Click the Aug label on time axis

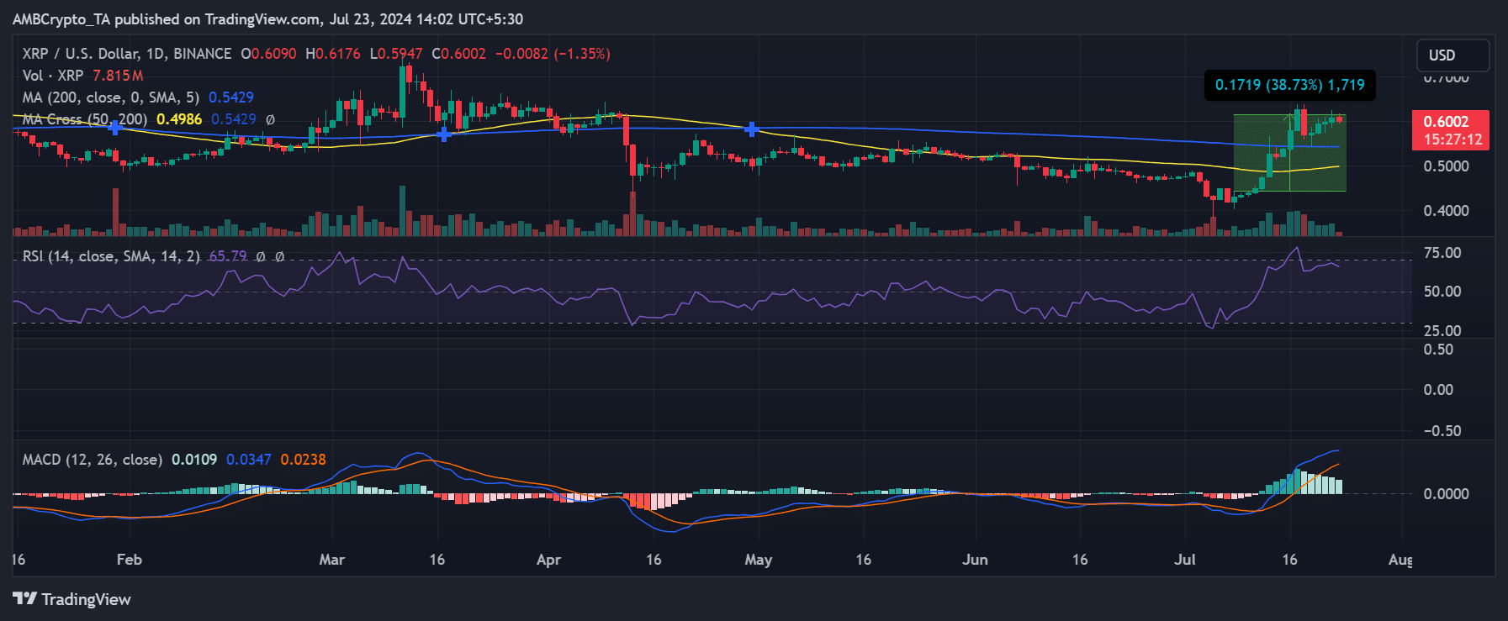pos(1400,560)
